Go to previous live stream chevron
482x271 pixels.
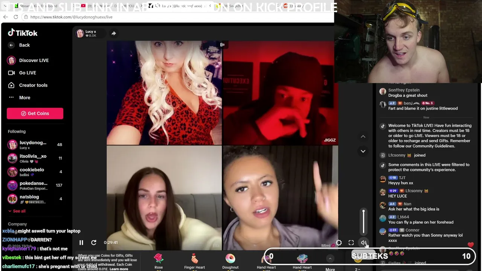[363, 136]
